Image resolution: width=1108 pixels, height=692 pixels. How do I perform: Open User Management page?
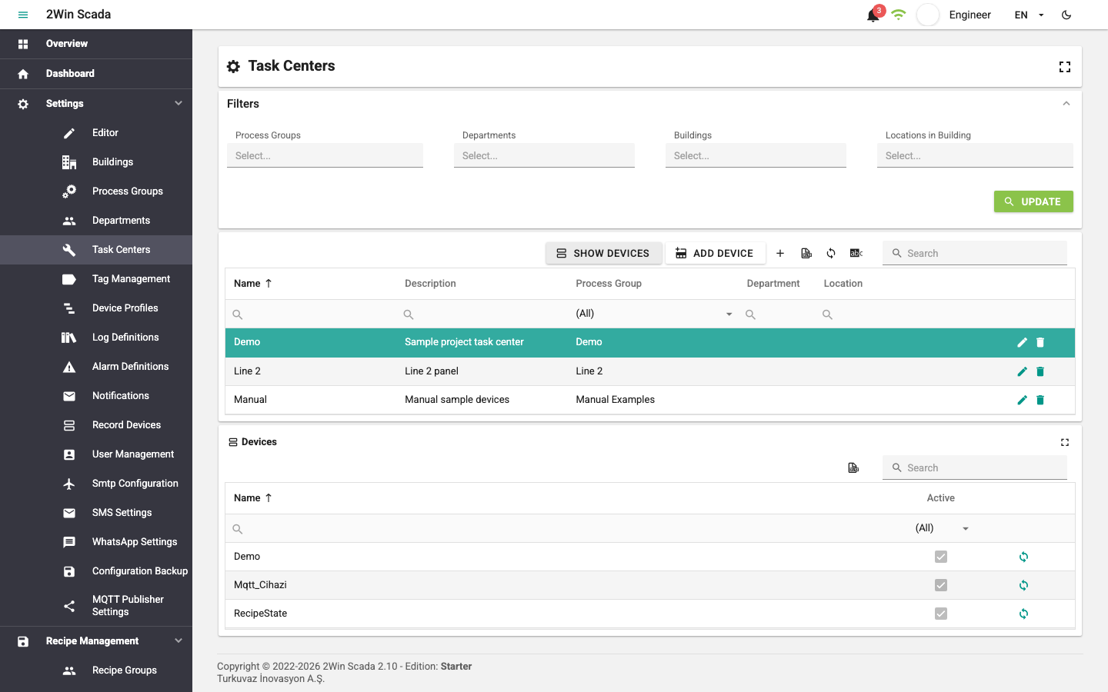96,454
